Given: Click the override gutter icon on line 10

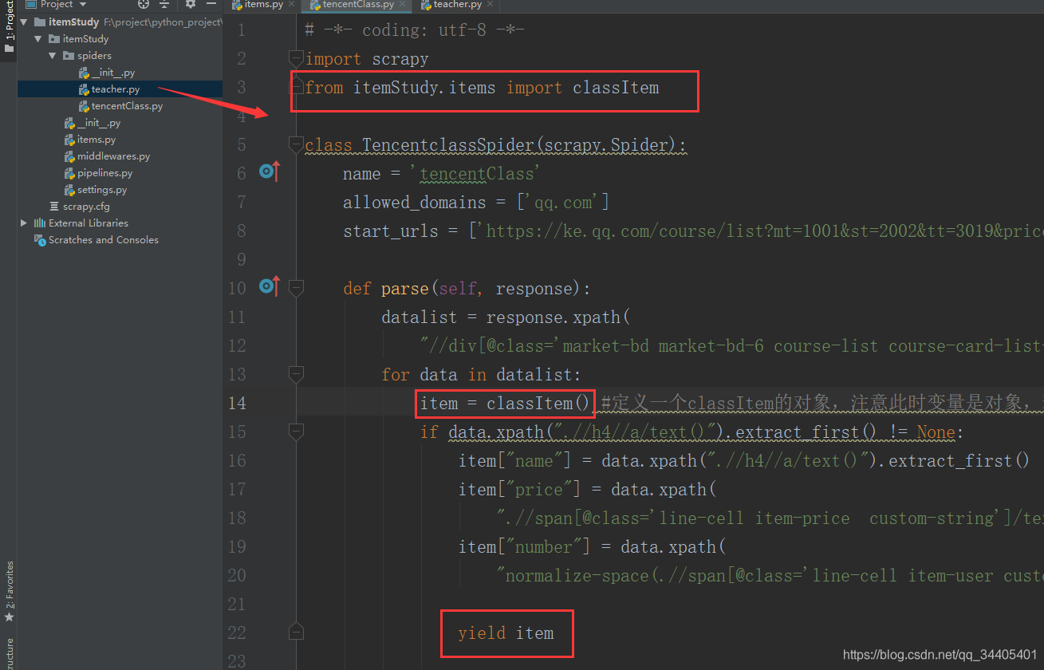Looking at the screenshot, I should [x=270, y=286].
